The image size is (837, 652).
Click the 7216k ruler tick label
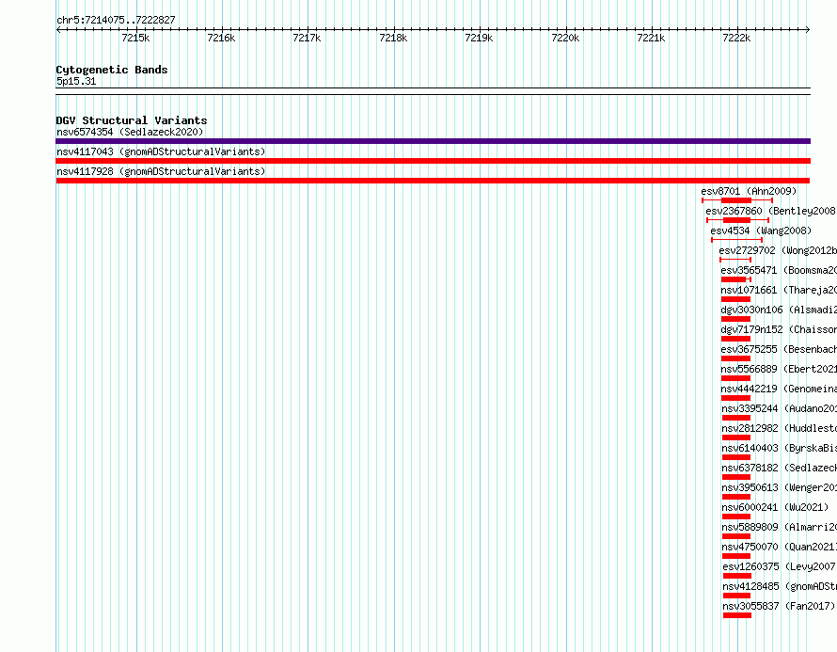(x=221, y=38)
